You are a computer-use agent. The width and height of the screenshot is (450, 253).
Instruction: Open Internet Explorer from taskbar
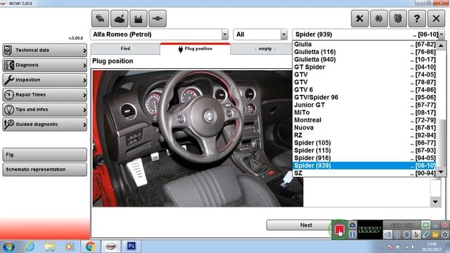point(30,247)
